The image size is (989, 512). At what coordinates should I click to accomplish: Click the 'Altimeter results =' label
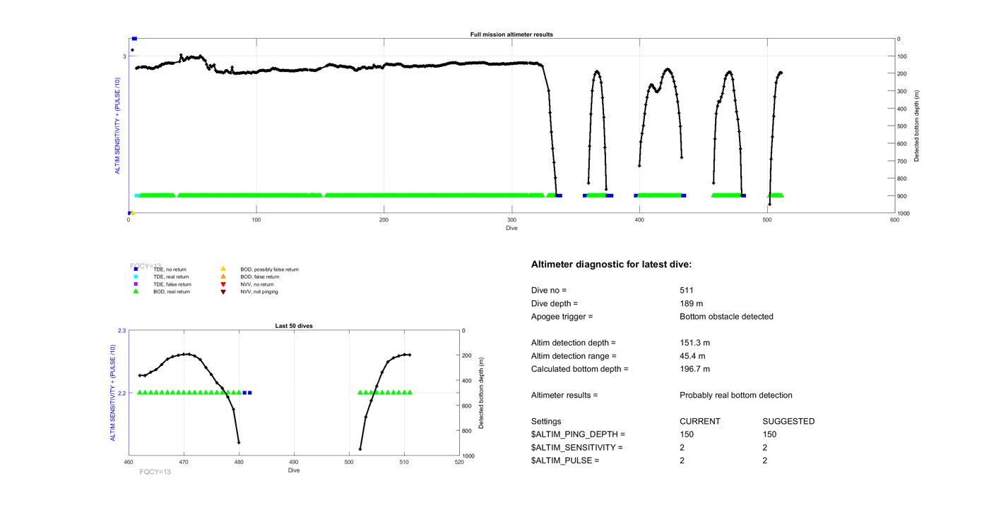[x=564, y=395]
